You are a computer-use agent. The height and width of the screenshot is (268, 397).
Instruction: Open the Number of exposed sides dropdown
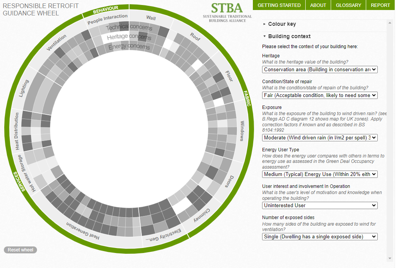click(320, 237)
